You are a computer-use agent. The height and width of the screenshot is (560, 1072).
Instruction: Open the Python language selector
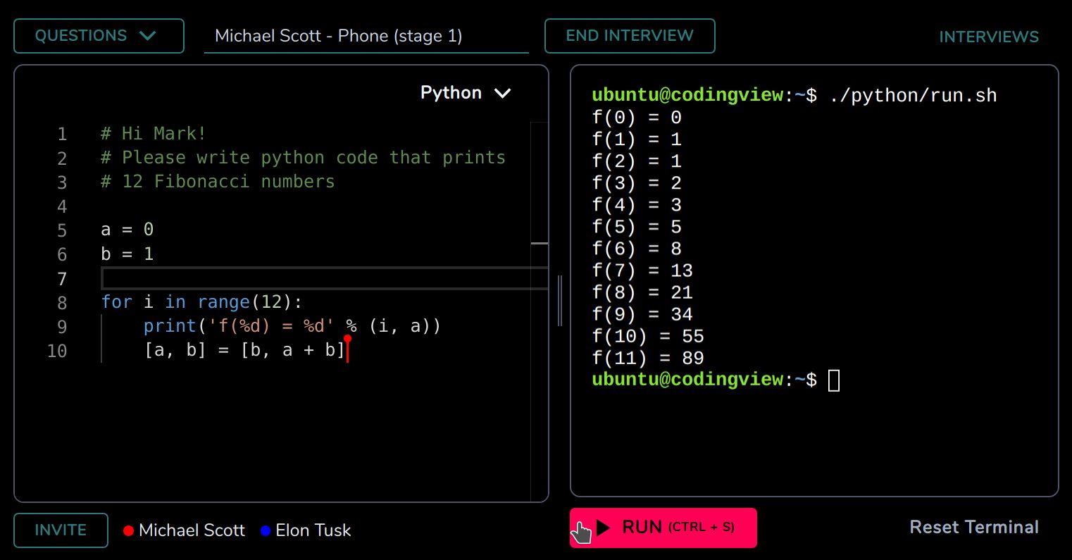click(x=466, y=92)
